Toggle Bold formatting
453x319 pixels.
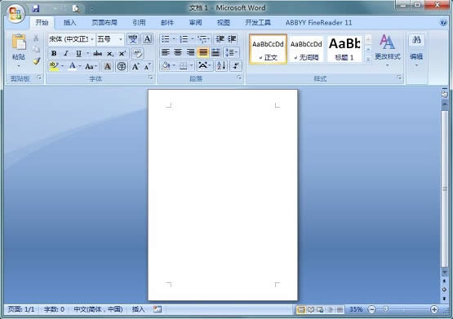pyautogui.click(x=54, y=53)
